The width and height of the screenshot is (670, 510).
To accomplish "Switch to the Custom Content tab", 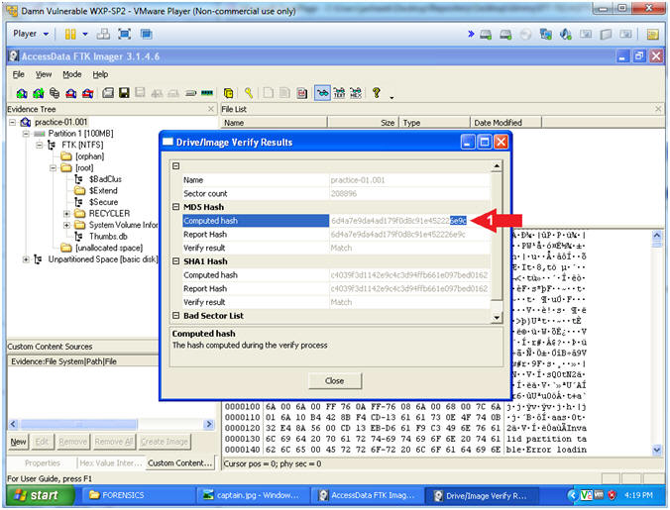I will pyautogui.click(x=180, y=463).
